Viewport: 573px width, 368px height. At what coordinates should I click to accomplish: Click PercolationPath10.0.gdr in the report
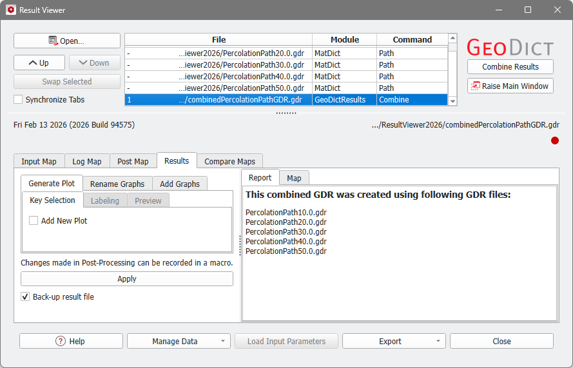coord(286,212)
